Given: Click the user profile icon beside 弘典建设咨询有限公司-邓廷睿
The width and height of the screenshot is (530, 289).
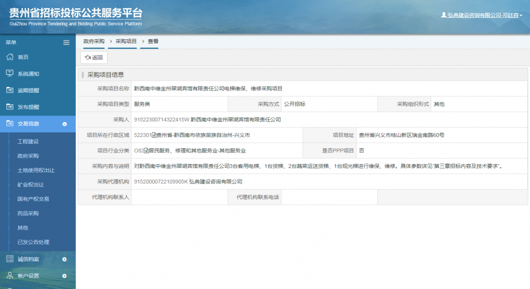Looking at the screenshot, I should pos(444,14).
